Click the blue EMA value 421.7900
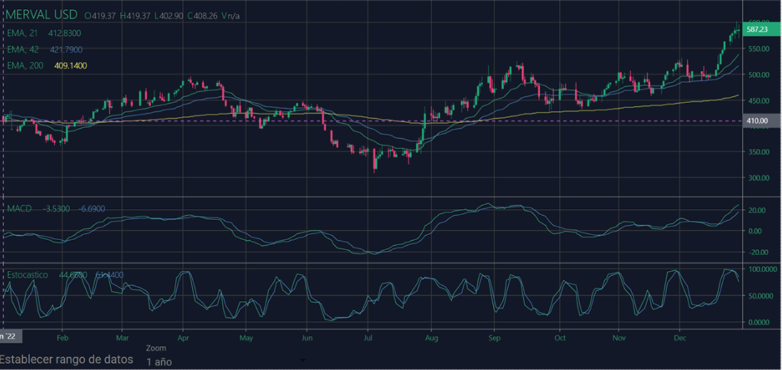The image size is (782, 370). pyautogui.click(x=66, y=49)
